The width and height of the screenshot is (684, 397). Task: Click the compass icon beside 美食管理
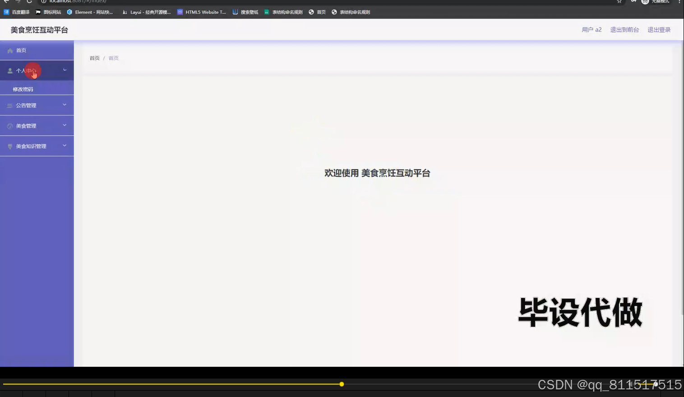[9, 125]
